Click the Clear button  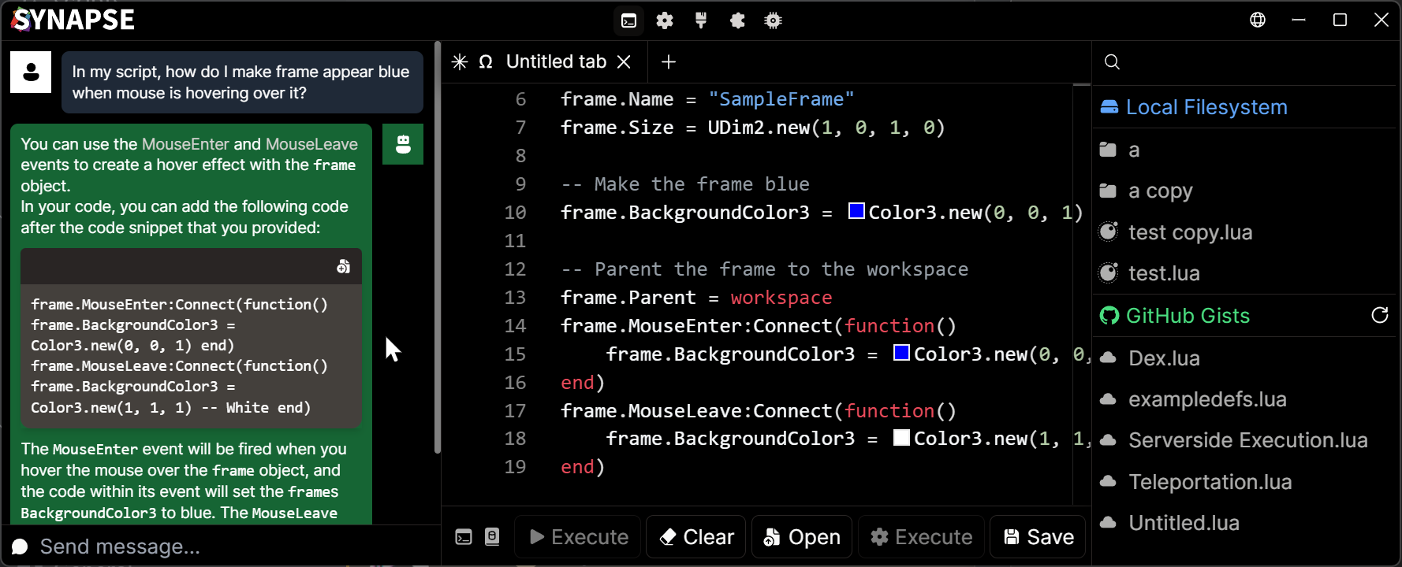pos(695,537)
